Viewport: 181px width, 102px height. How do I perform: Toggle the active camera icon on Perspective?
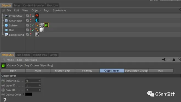[x=33, y=16]
